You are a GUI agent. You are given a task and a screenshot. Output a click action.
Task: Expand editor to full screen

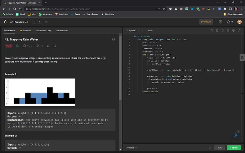coord(239,31)
